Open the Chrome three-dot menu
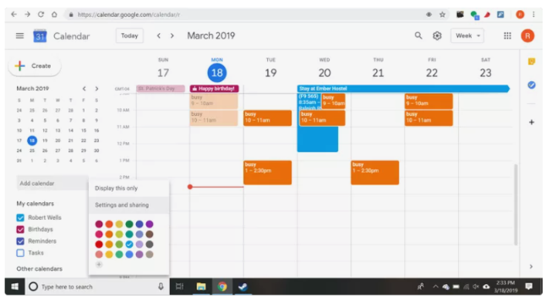 (533, 14)
